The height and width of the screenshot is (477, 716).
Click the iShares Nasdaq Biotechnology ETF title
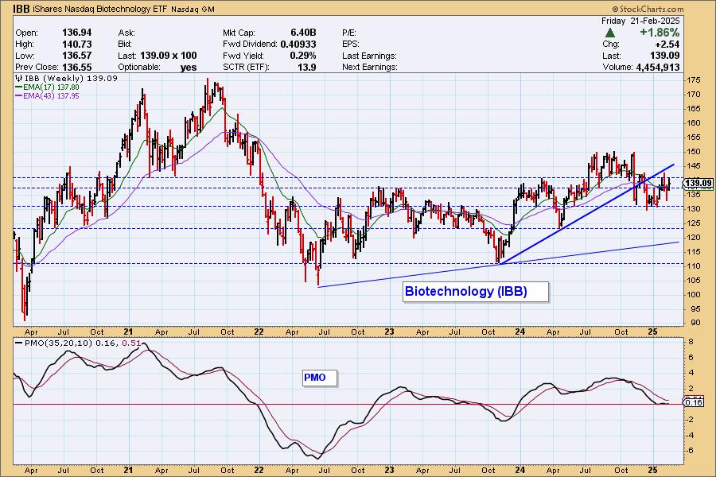click(x=100, y=9)
